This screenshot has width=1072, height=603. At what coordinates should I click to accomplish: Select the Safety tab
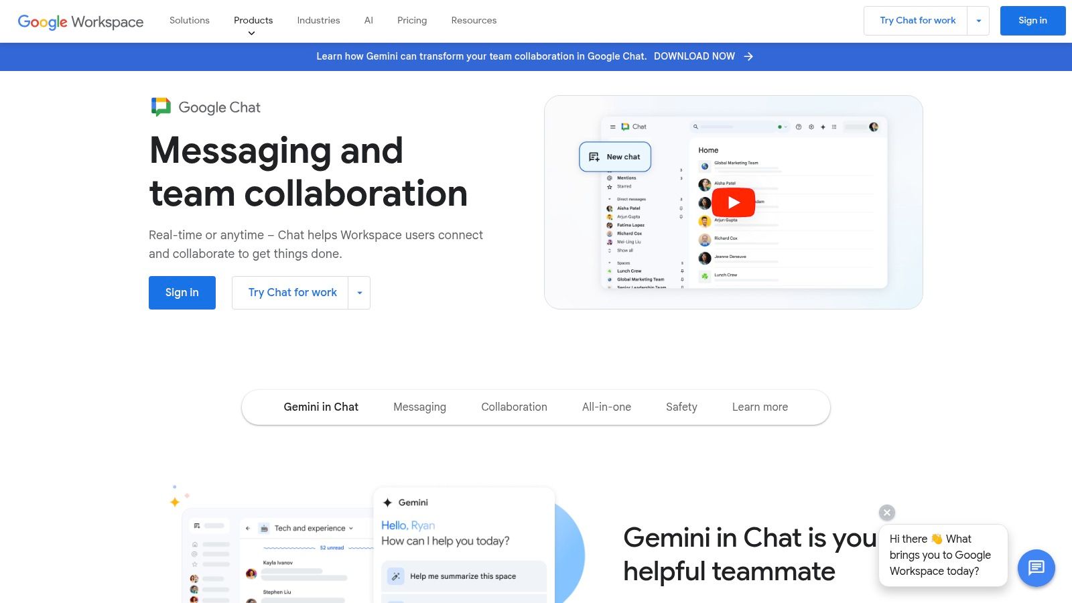tap(681, 407)
